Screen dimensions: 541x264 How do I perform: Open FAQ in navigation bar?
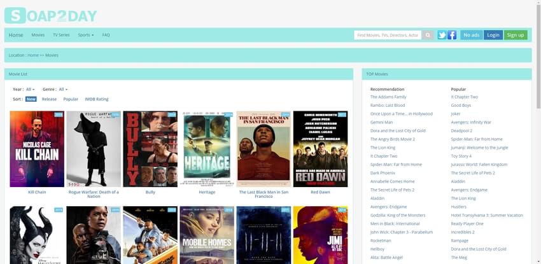coord(106,35)
